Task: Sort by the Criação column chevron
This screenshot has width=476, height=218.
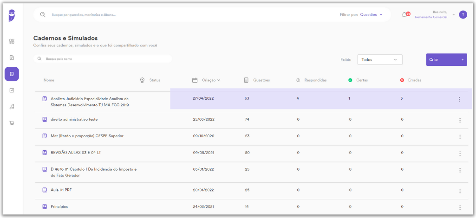Action: click(x=219, y=80)
